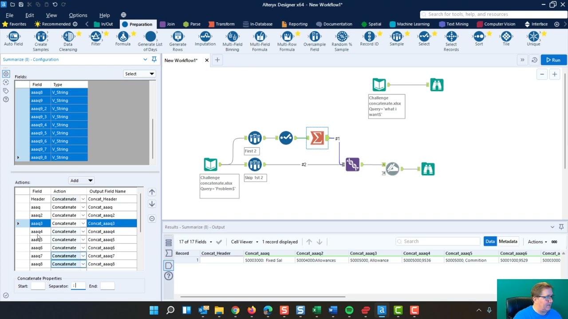This screenshot has width=568, height=319.
Task: Select the Data Cleansing tool
Action: 68,41
